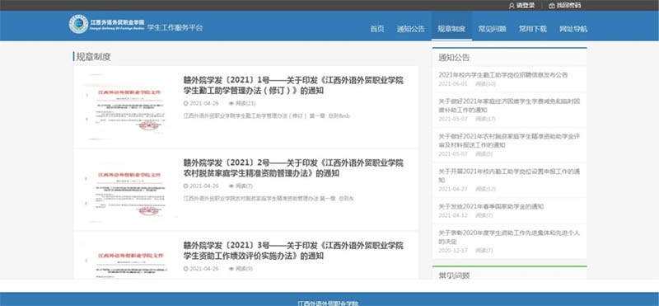The height and width of the screenshot is (306, 659).
Task: Click the 找回密码 link
Action: [x=568, y=6]
